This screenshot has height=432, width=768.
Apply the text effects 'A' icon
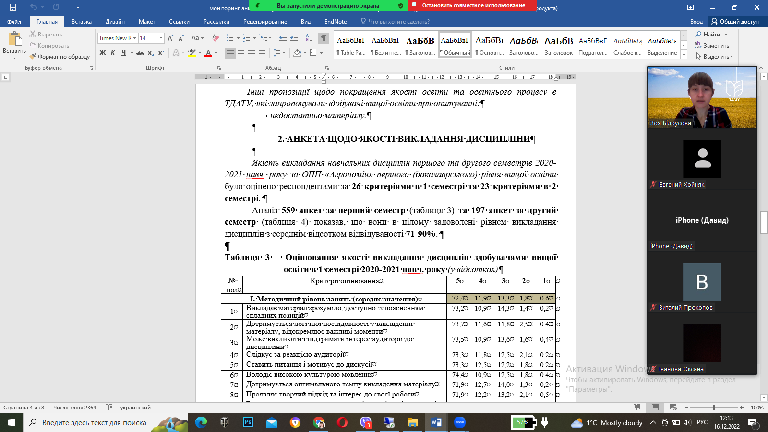[176, 53]
